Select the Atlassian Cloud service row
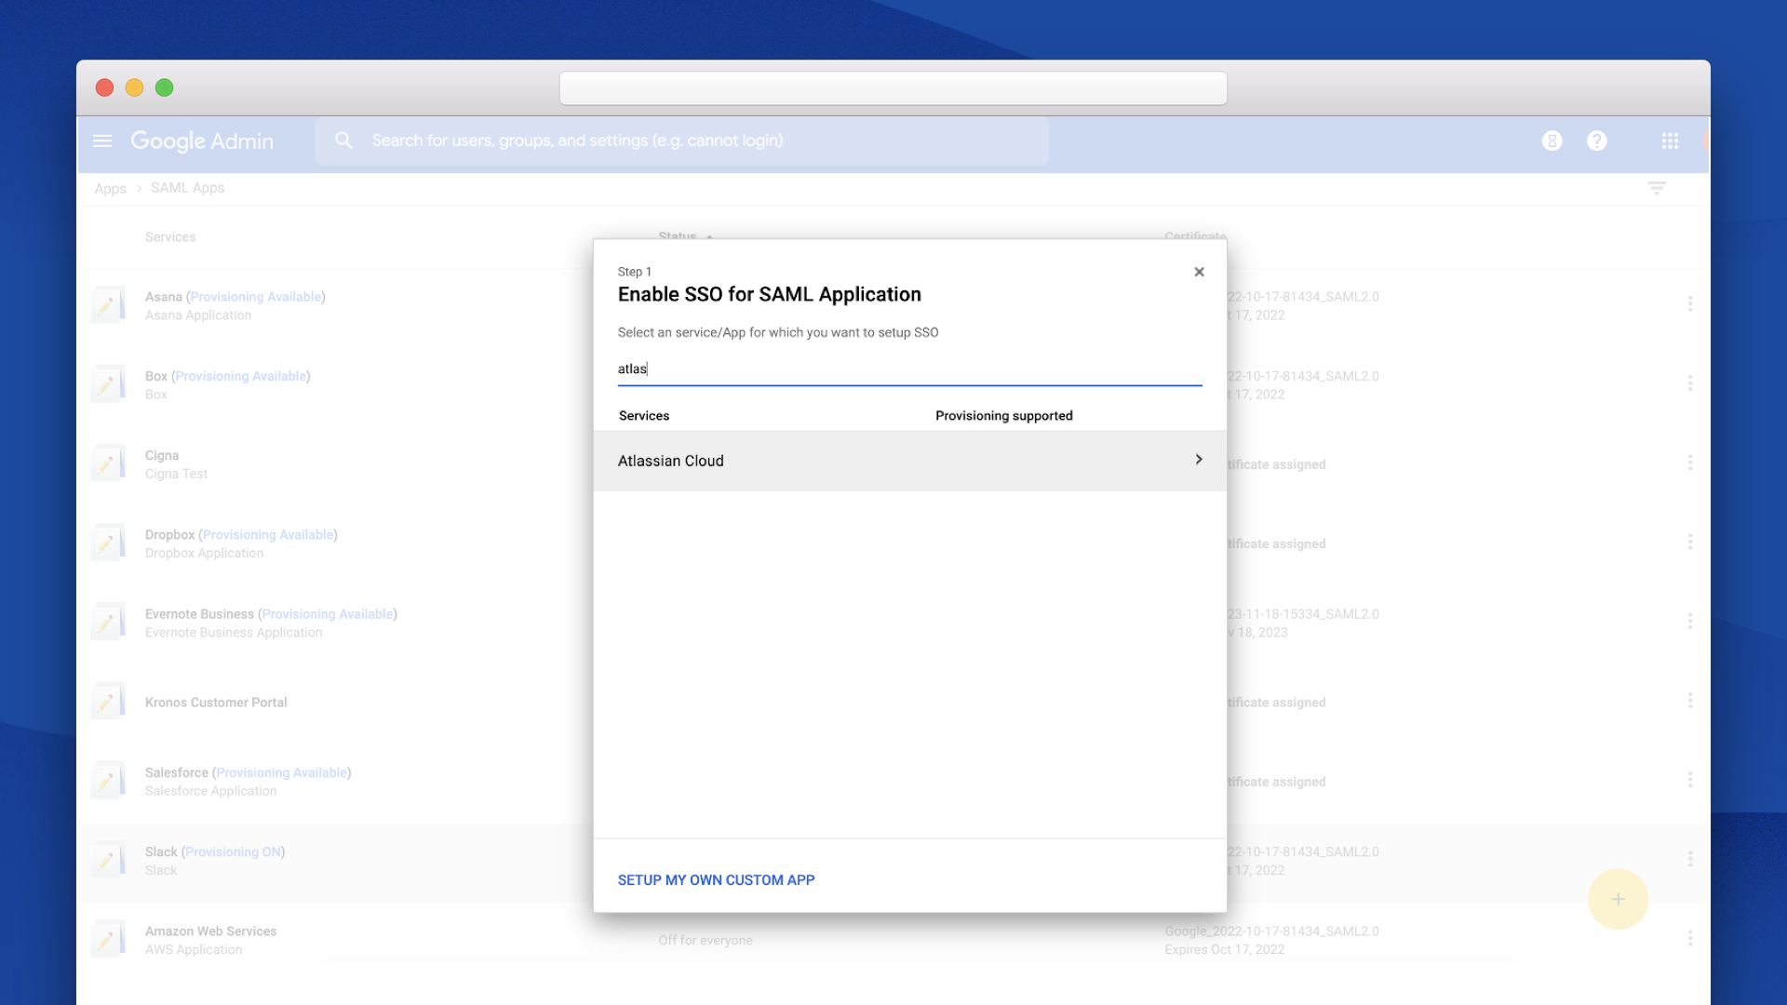This screenshot has height=1005, width=1787. point(909,461)
